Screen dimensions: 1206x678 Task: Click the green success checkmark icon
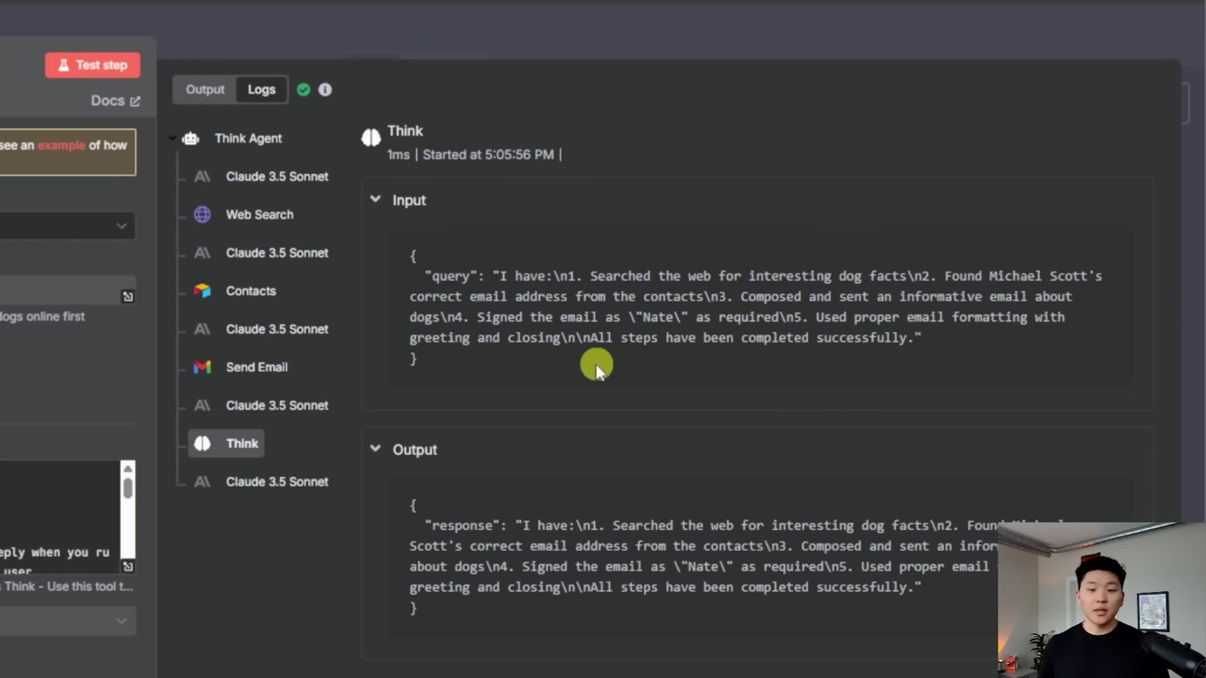303,90
